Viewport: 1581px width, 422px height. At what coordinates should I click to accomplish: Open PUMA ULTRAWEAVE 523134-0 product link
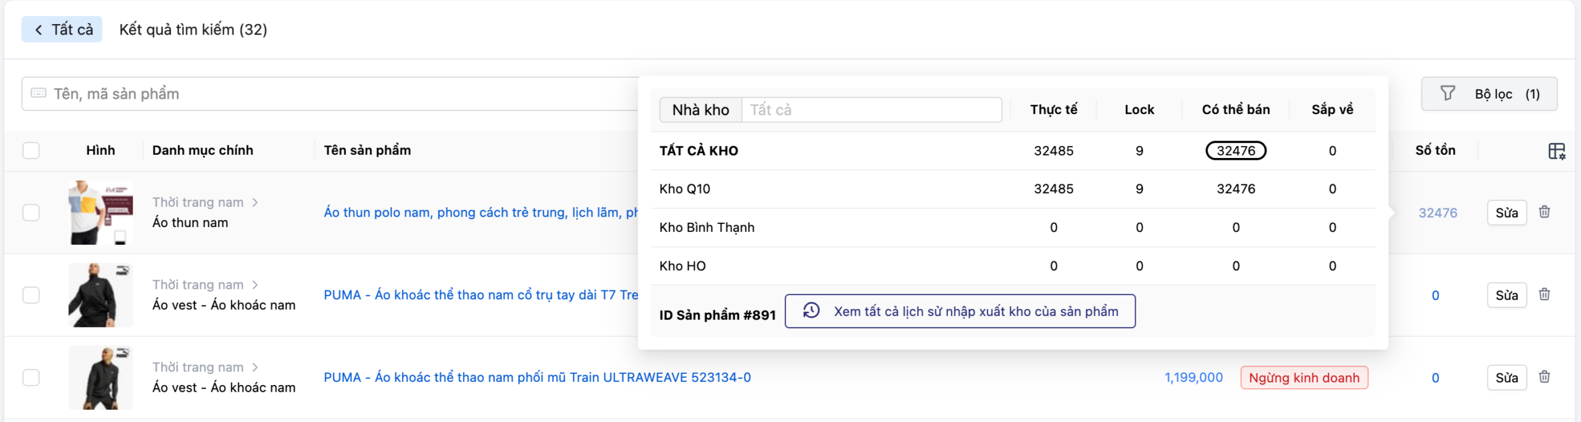coord(537,378)
